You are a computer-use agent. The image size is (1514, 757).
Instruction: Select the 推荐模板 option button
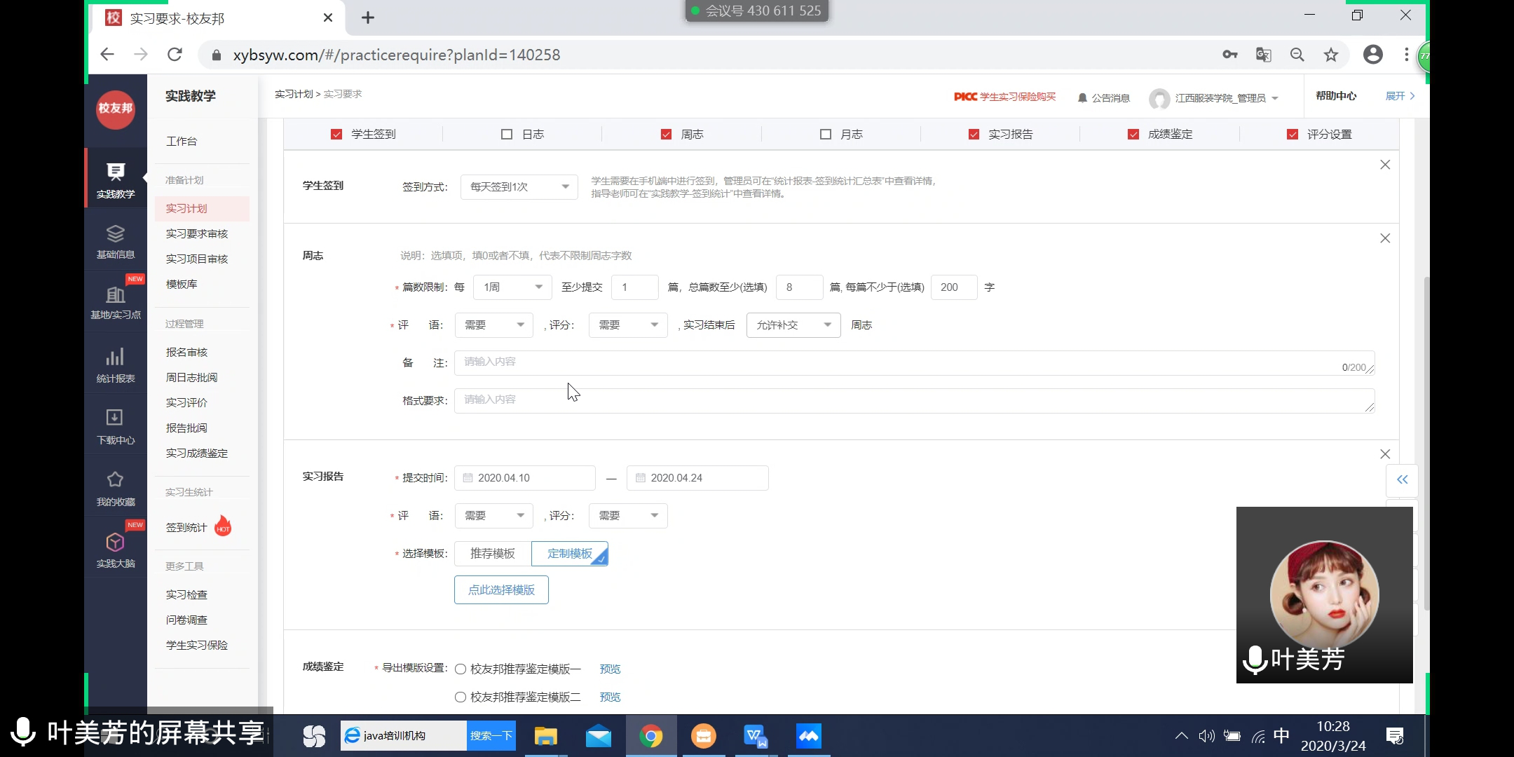coord(493,554)
